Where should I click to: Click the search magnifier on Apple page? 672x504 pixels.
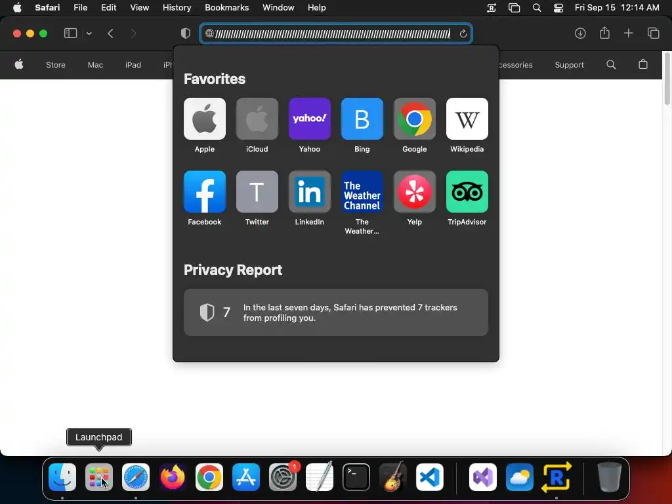coord(611,65)
